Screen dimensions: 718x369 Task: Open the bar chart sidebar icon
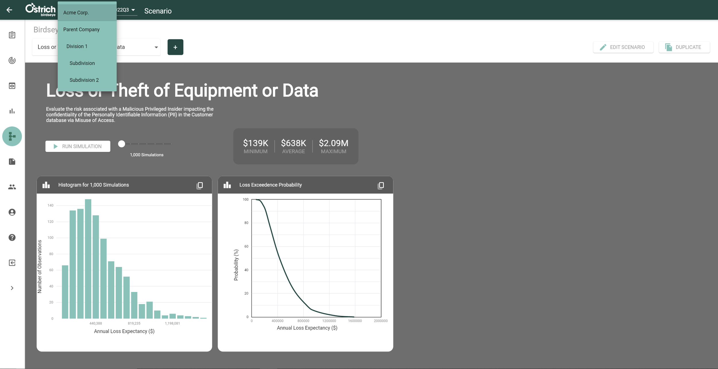(12, 111)
